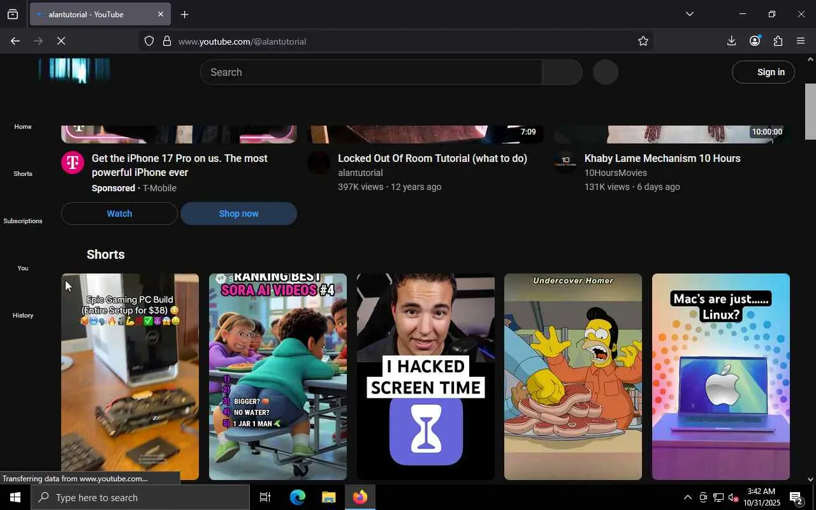The image size is (816, 510).
Task: Click the Sign in button
Action: 763,72
